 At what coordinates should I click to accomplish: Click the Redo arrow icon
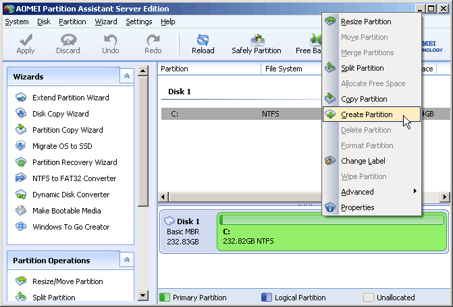click(153, 40)
